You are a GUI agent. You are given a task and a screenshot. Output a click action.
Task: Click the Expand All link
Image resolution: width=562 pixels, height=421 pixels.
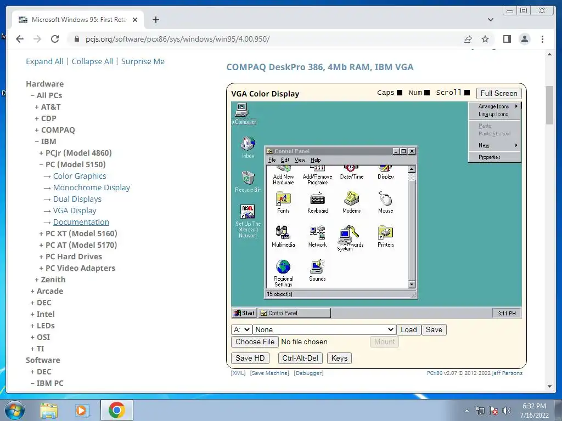point(44,61)
